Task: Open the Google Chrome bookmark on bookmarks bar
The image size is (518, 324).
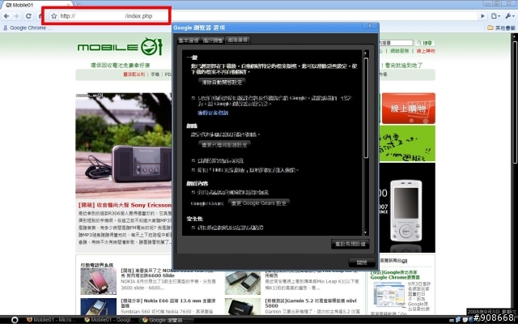Action: pos(28,28)
